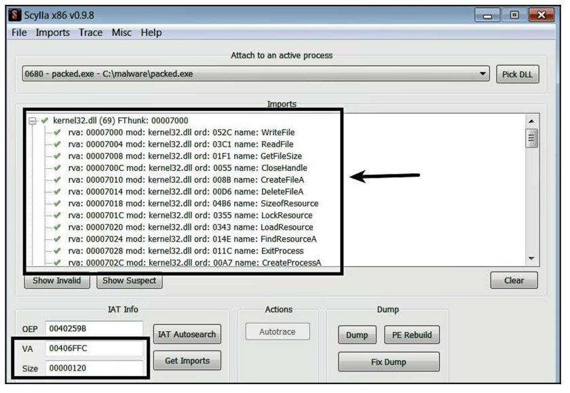
Task: Open the File menu
Action: coord(19,33)
